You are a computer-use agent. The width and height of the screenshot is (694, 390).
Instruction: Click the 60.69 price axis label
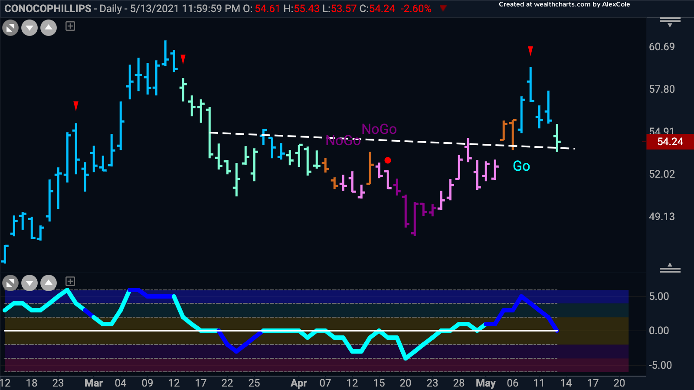tap(662, 47)
